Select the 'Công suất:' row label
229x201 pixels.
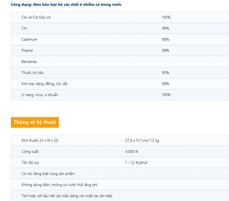tap(30, 151)
